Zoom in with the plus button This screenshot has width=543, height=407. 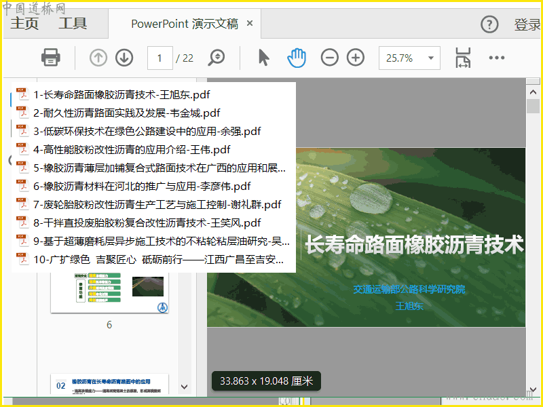tap(356, 58)
